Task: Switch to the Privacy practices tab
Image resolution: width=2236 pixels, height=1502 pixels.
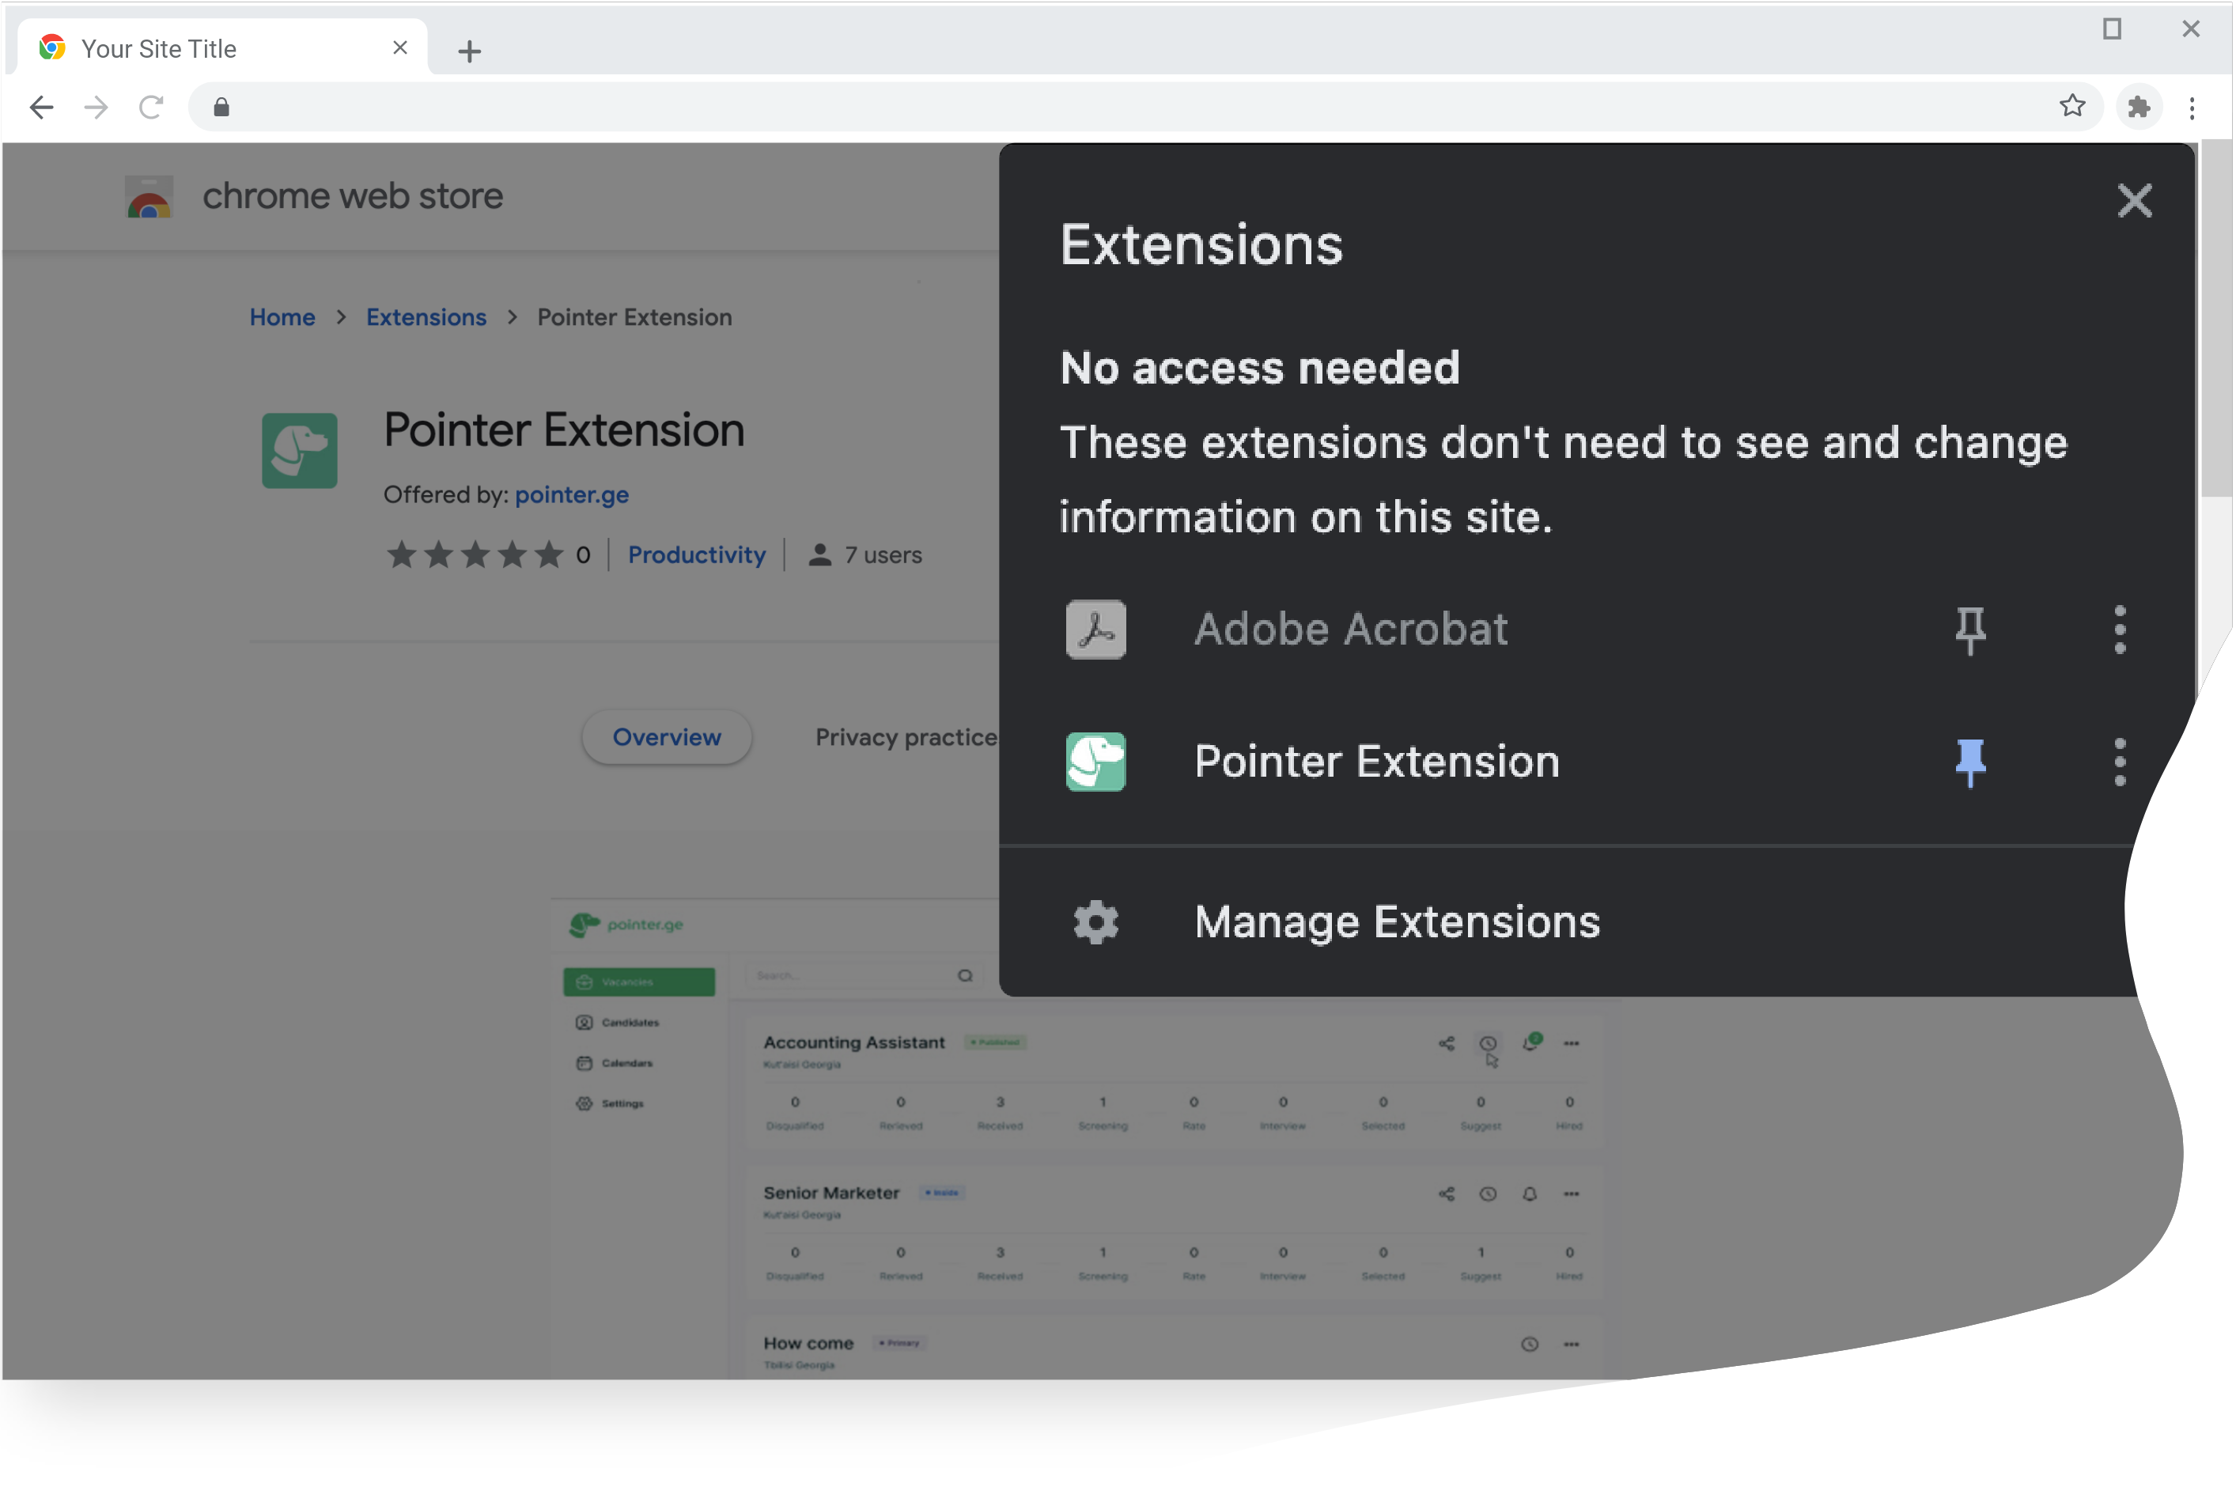Action: (907, 739)
